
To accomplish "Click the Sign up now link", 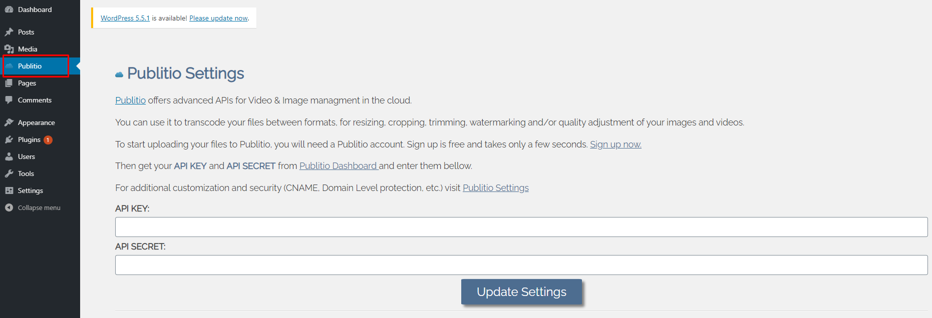I will 615,144.
